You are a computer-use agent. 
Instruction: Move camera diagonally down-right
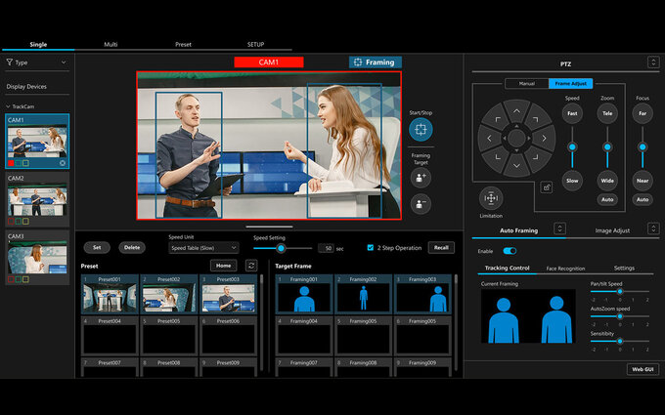click(536, 157)
